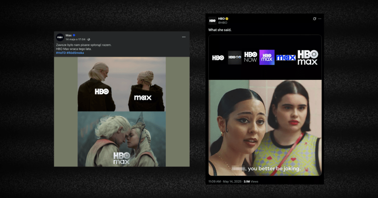
Task: Click the Grok slashed-circle icon on the tweet
Action: point(314,19)
